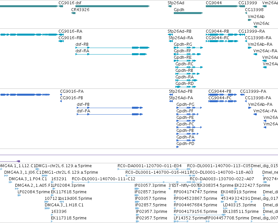
Task: Click the Gpdh gene bar glyph
Action: tap(188, 13)
